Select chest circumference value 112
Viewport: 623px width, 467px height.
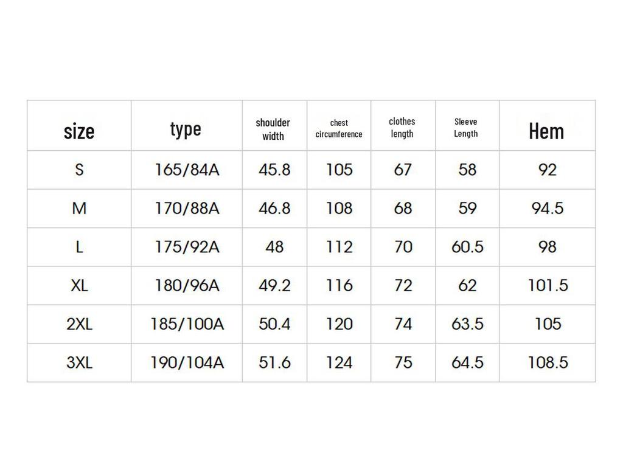click(x=339, y=247)
